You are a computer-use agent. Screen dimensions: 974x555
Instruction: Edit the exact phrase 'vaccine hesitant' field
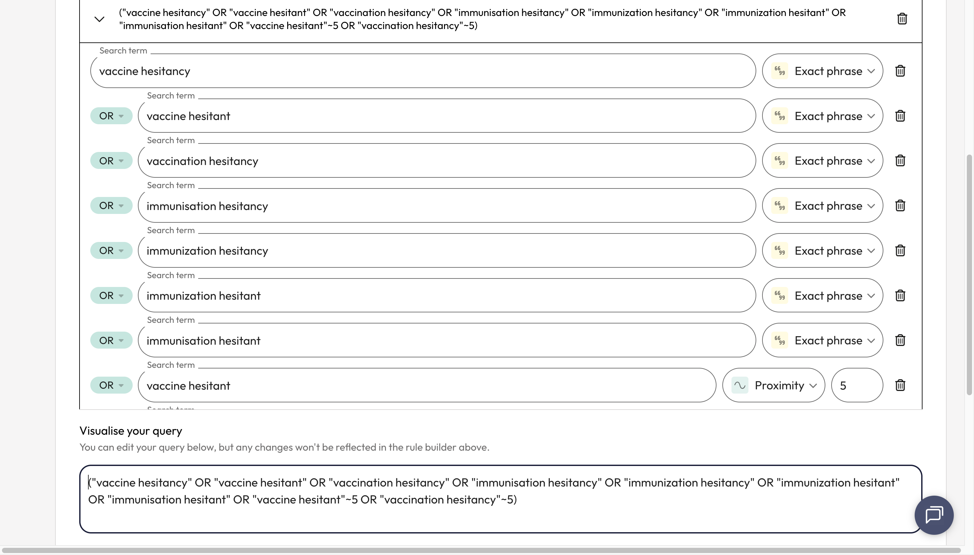click(447, 116)
